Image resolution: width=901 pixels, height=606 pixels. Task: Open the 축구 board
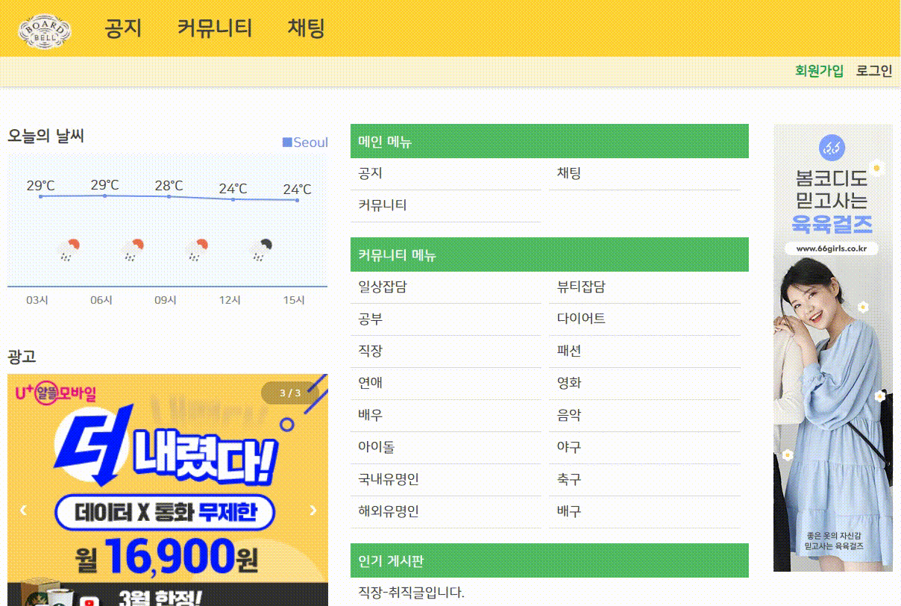click(645, 480)
